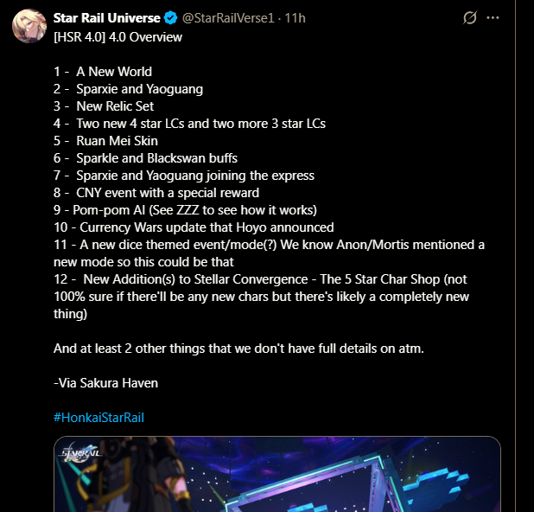Open the three-dot More menu
This screenshot has height=512, width=534.
point(493,17)
